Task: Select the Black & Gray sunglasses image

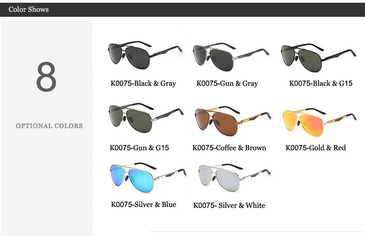Action: [x=145, y=55]
